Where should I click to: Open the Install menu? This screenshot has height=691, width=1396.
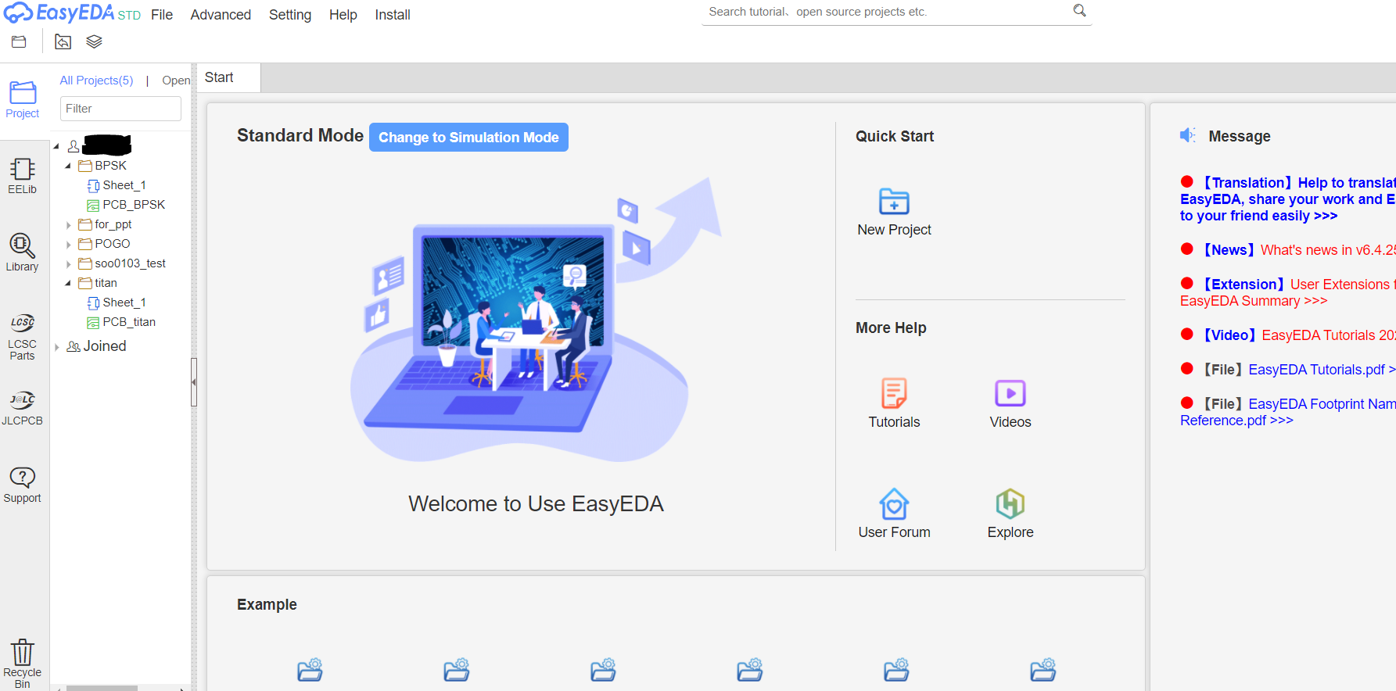(393, 15)
